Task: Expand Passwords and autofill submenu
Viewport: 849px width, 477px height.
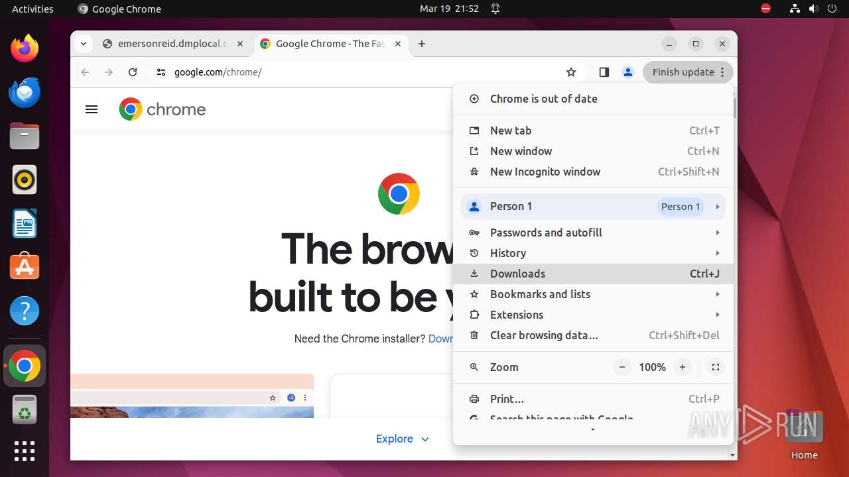Action: coord(593,233)
